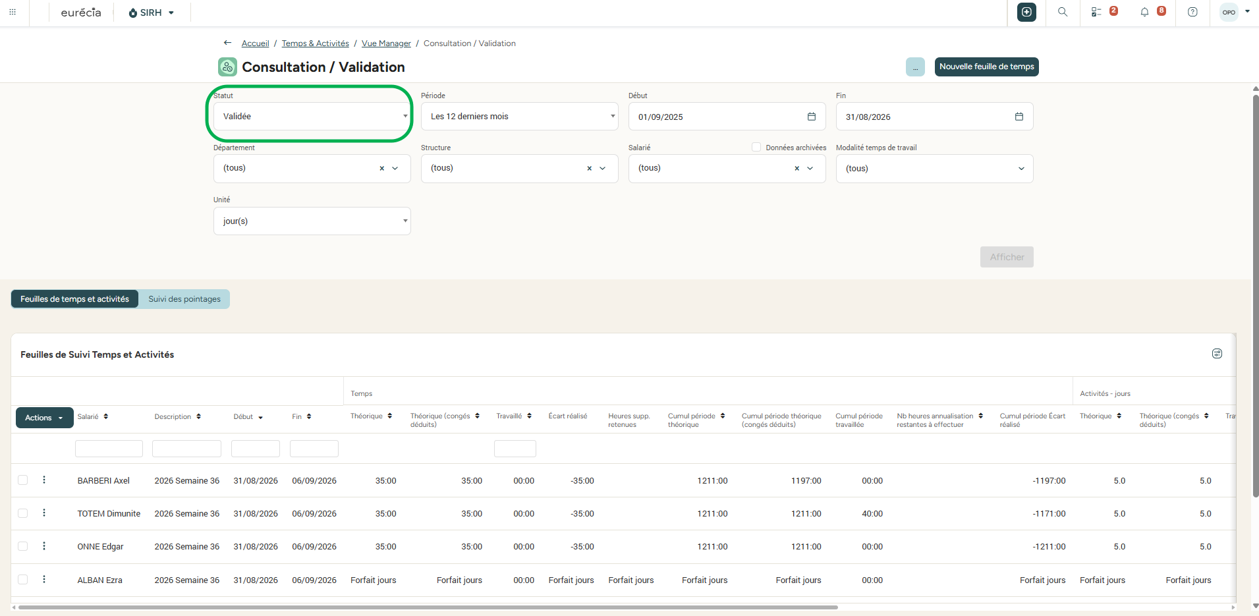1259x616 pixels.
Task: Open the Fin date calendar icon
Action: point(1019,117)
